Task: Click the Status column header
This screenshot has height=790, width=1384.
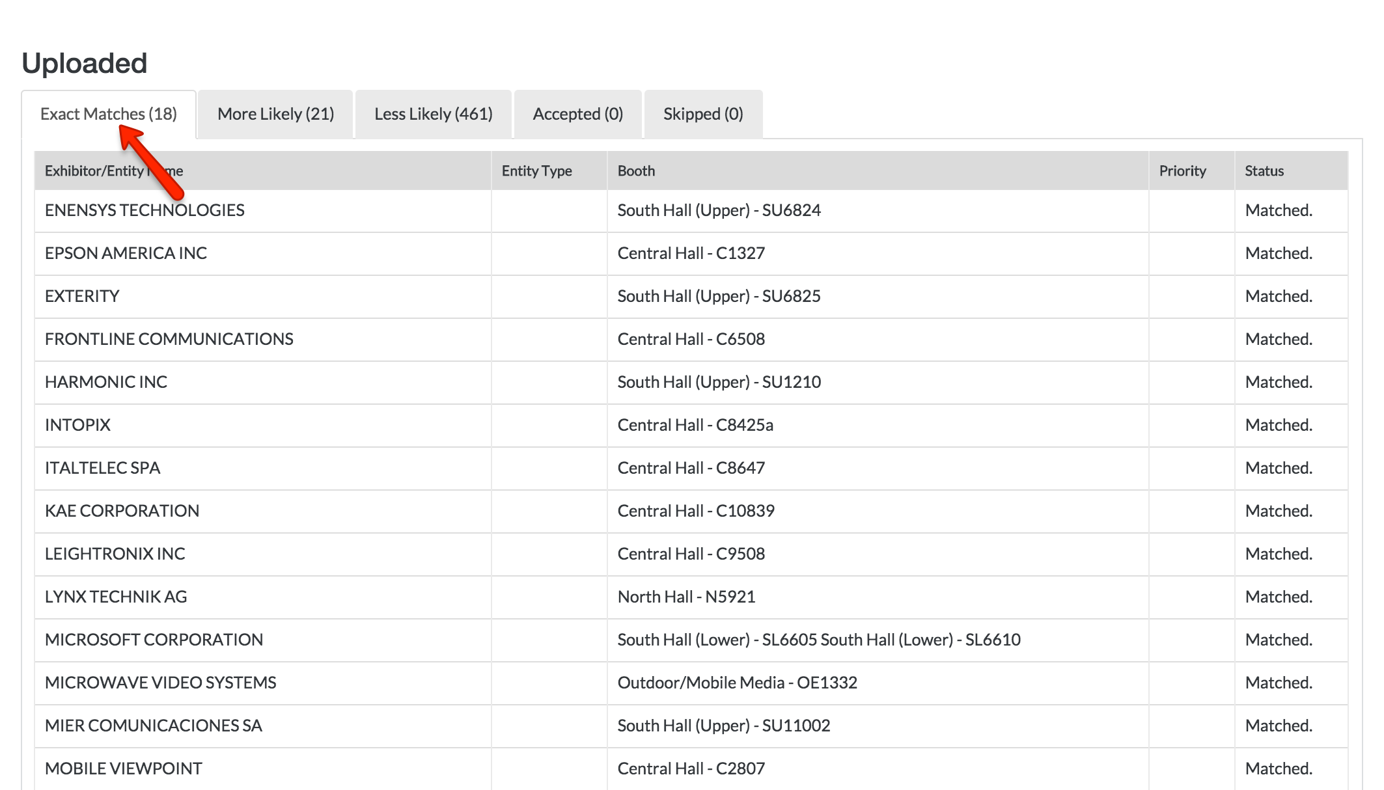Action: [1264, 170]
